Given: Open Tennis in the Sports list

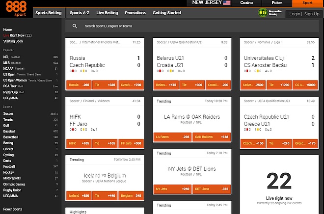Looking at the screenshot, I should [30, 120].
